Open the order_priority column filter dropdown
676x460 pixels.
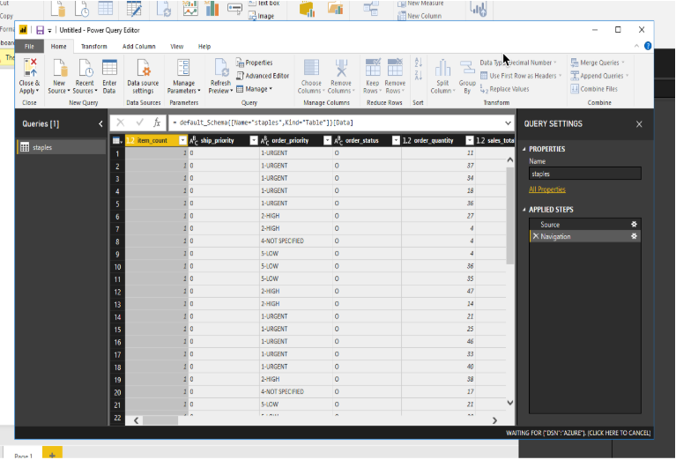coord(327,140)
